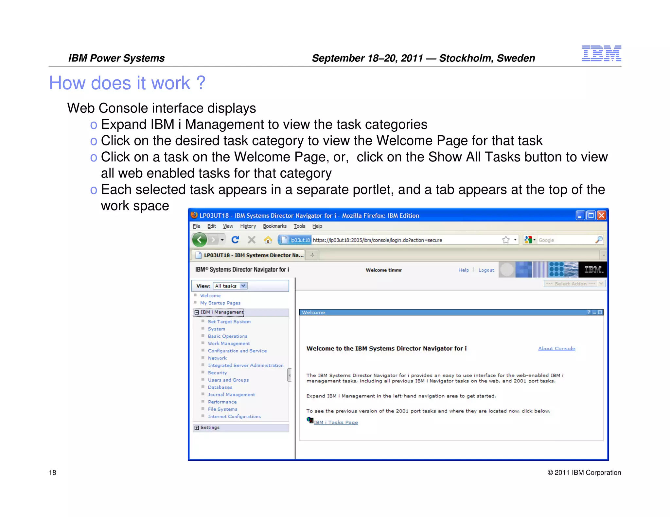Image resolution: width=670 pixels, height=517 pixels.
Task: Click the icon beside IBM i Tasks Page
Action: pyautogui.click(x=310, y=420)
